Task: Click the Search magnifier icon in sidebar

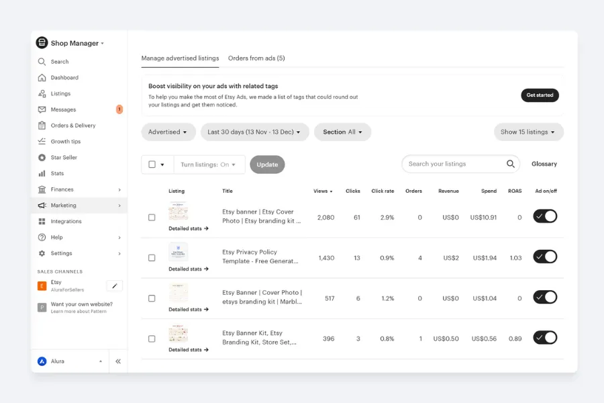Action: pos(42,62)
